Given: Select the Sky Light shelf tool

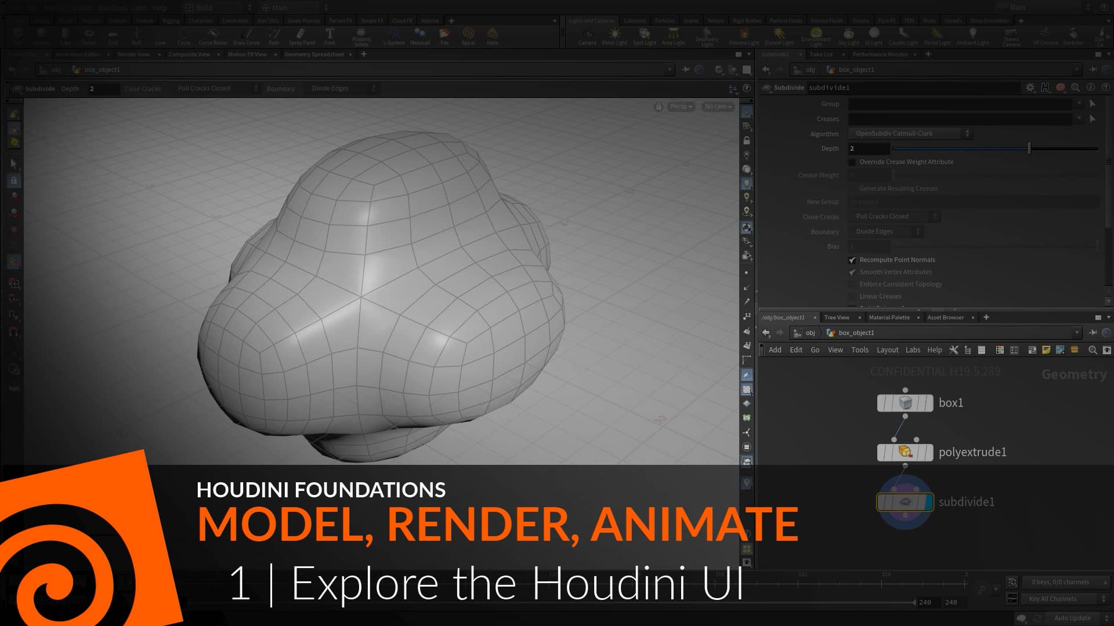Looking at the screenshot, I should click(848, 36).
